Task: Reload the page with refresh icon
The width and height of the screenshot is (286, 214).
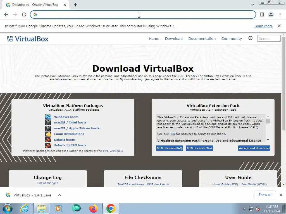Action: [24, 14]
